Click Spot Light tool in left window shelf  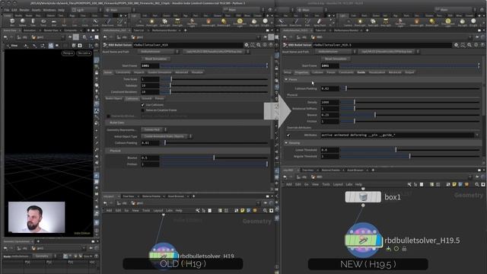point(164,22)
